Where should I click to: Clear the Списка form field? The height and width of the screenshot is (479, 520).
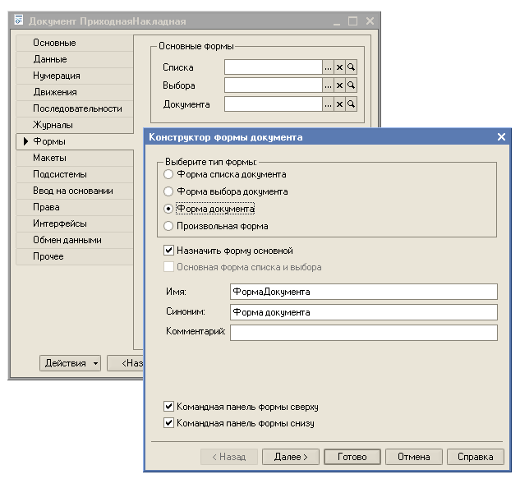pyautogui.click(x=339, y=67)
